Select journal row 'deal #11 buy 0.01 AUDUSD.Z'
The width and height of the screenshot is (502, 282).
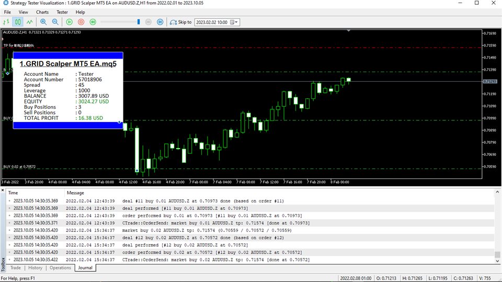pyautogui.click(x=250, y=201)
